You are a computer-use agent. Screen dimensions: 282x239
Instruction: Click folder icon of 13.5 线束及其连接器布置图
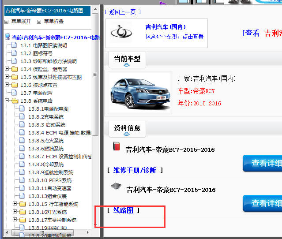[x=15, y=77]
